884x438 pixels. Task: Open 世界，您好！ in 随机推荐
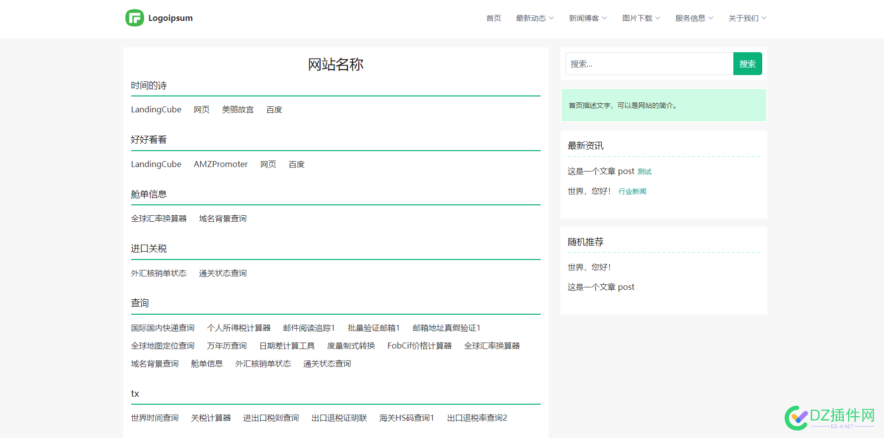point(589,267)
